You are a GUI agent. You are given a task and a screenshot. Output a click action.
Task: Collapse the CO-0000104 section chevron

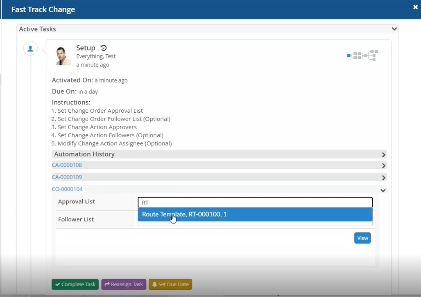pos(383,190)
